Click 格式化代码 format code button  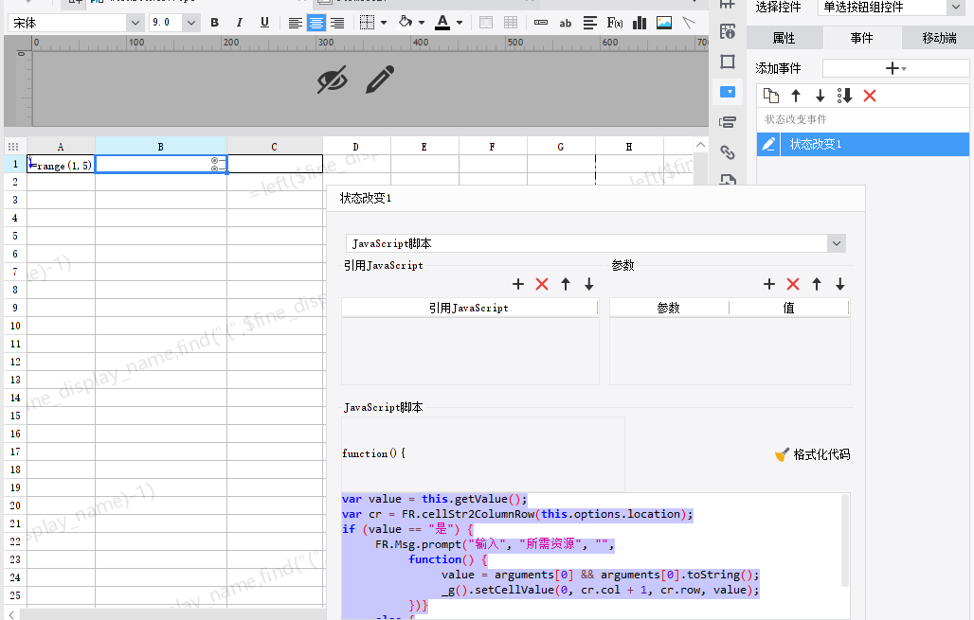click(x=813, y=454)
